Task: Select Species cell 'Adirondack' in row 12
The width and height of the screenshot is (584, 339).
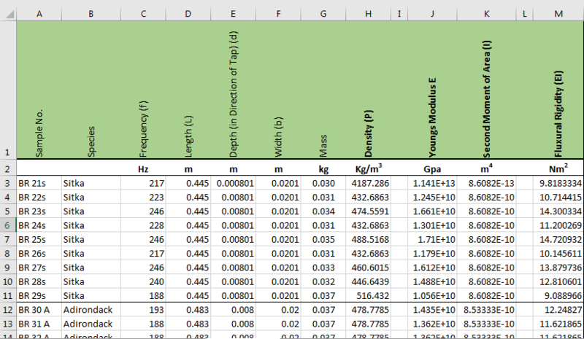Action: pos(91,310)
